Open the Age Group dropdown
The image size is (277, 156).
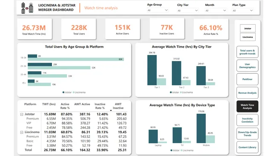[x=157, y=10]
